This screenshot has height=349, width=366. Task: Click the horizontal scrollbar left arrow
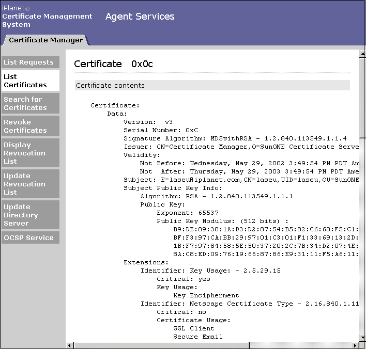(69, 345)
